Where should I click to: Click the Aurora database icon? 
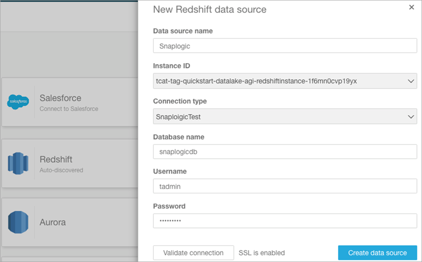[x=18, y=222]
